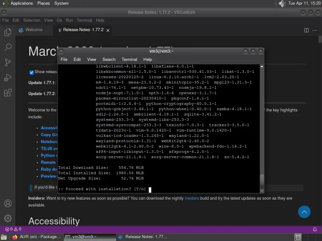
Task: Open the Applications menu in top panel
Action: (x=22, y=3)
